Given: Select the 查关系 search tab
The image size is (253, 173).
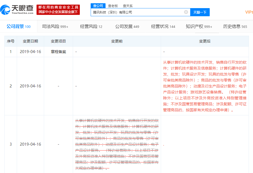Looking at the screenshot, I should coord(128,6).
